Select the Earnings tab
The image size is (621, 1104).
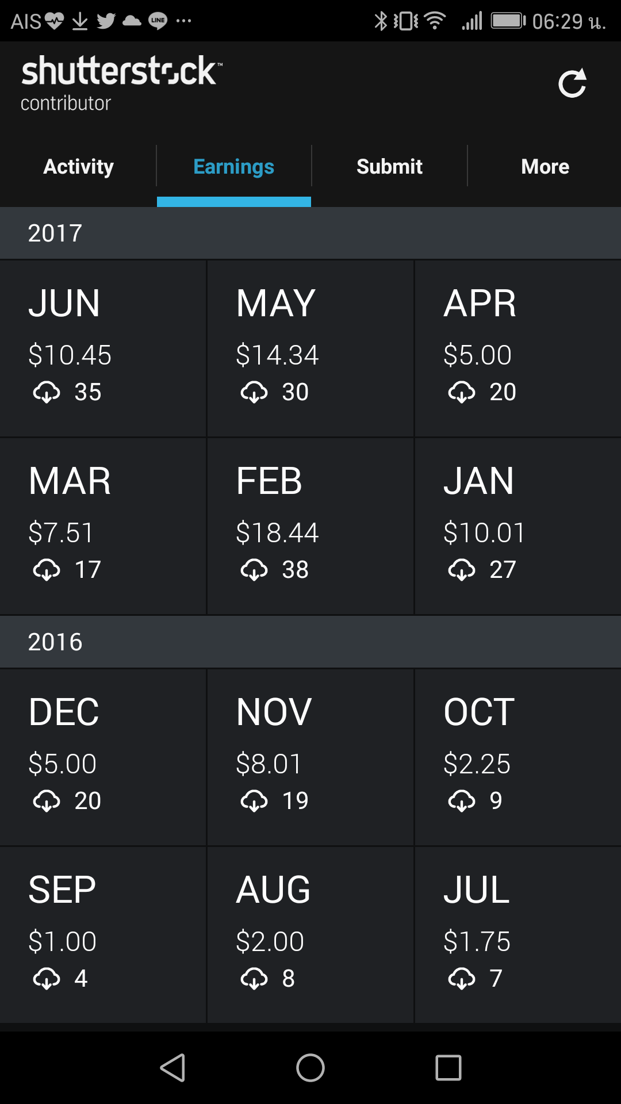pyautogui.click(x=234, y=167)
